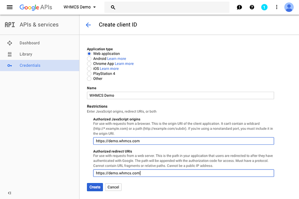This screenshot has width=299, height=199.
Task: Click the Name field containing WHMCS Demo
Action: pyautogui.click(x=181, y=95)
